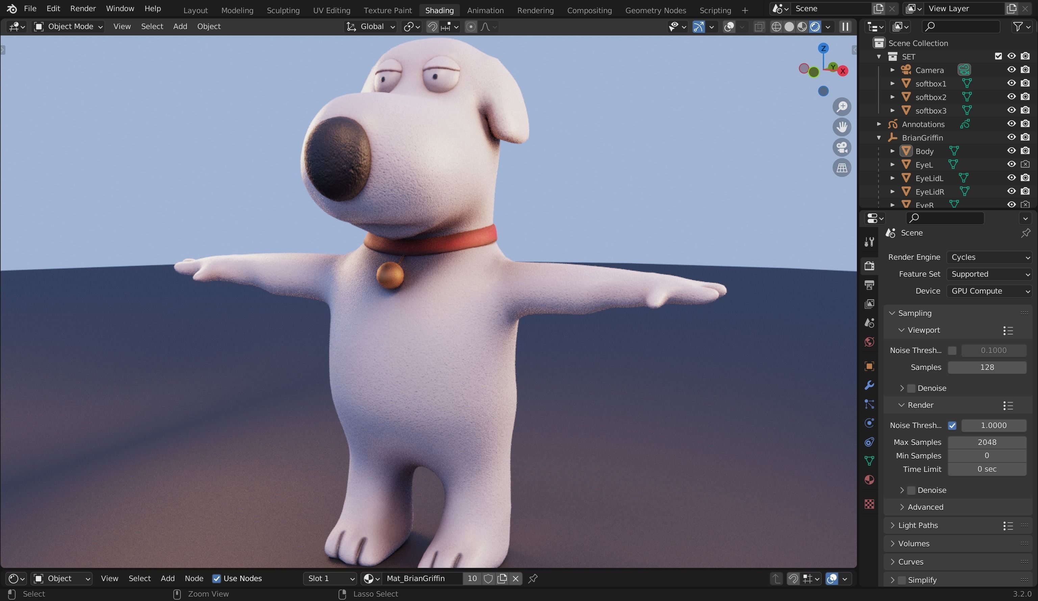Click the viewport Samples 128 field

pyautogui.click(x=987, y=368)
